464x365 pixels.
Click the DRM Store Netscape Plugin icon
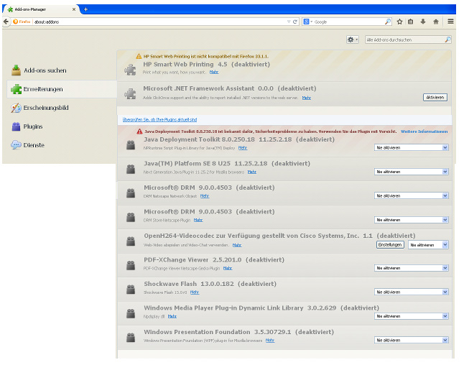(131, 217)
